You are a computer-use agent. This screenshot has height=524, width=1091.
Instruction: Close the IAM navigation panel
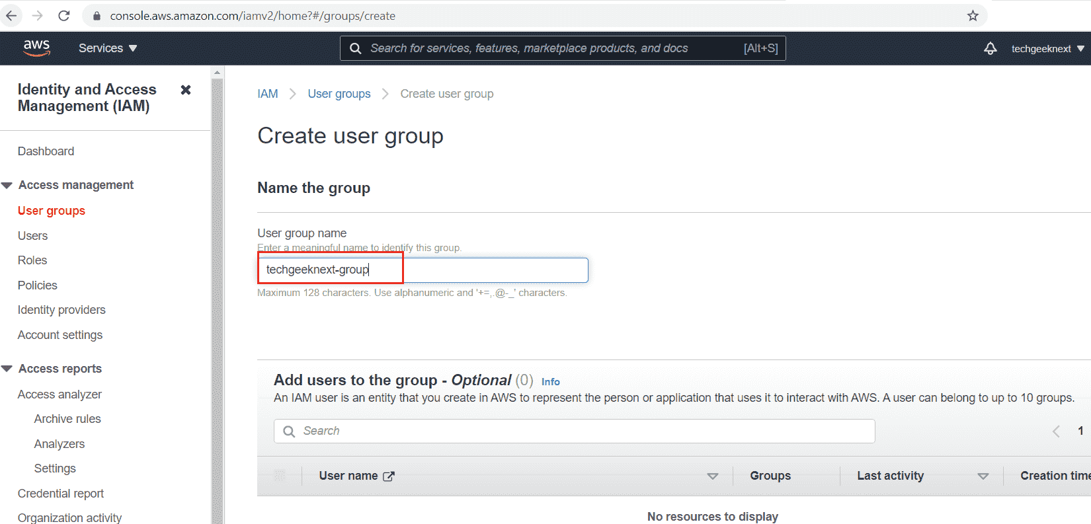[186, 89]
